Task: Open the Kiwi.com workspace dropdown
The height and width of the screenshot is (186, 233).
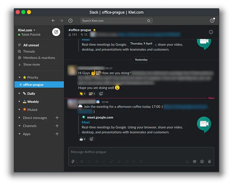Action: click(27, 30)
